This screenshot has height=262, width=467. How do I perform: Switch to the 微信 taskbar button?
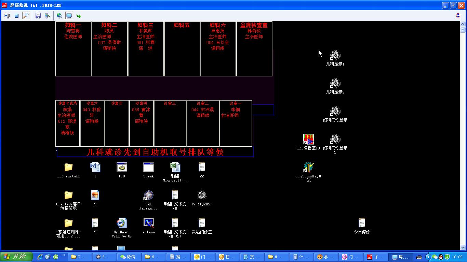[129, 257]
